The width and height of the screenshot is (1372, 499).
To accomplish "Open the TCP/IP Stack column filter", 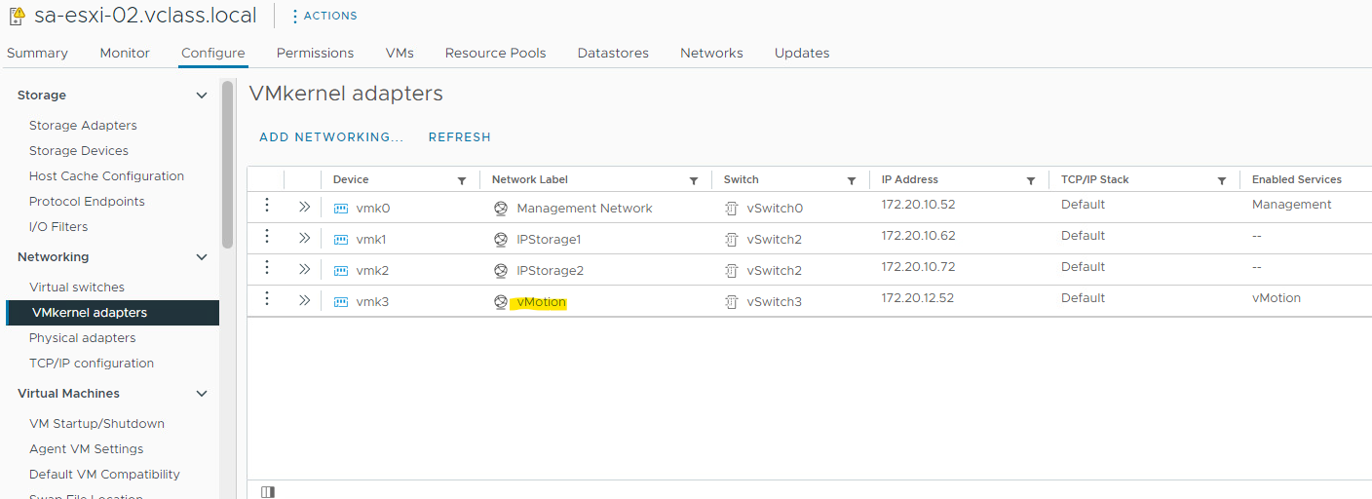I will point(1222,180).
